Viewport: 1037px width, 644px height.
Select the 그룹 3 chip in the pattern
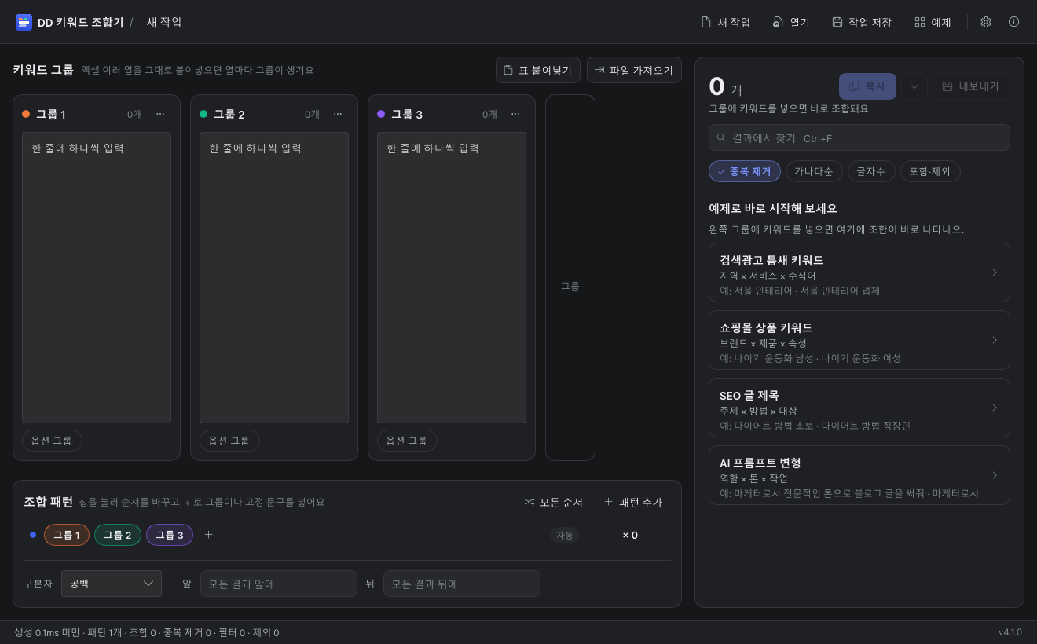click(170, 535)
